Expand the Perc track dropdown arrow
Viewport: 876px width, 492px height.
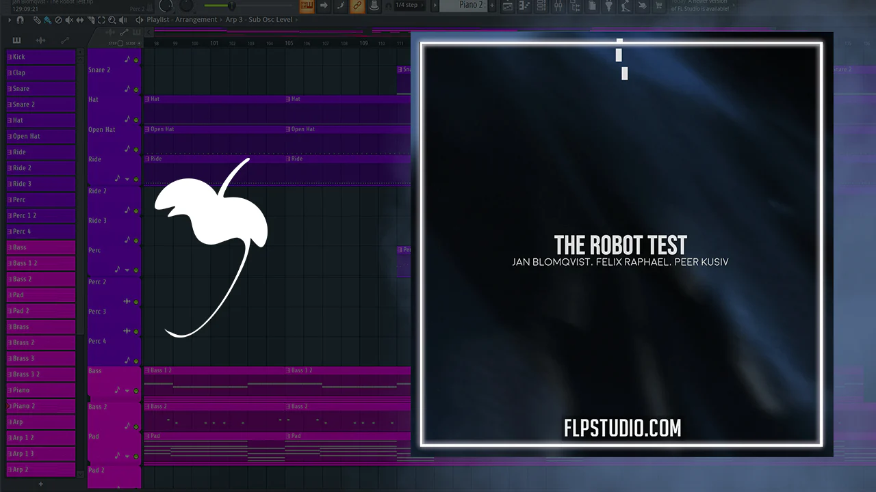click(127, 270)
